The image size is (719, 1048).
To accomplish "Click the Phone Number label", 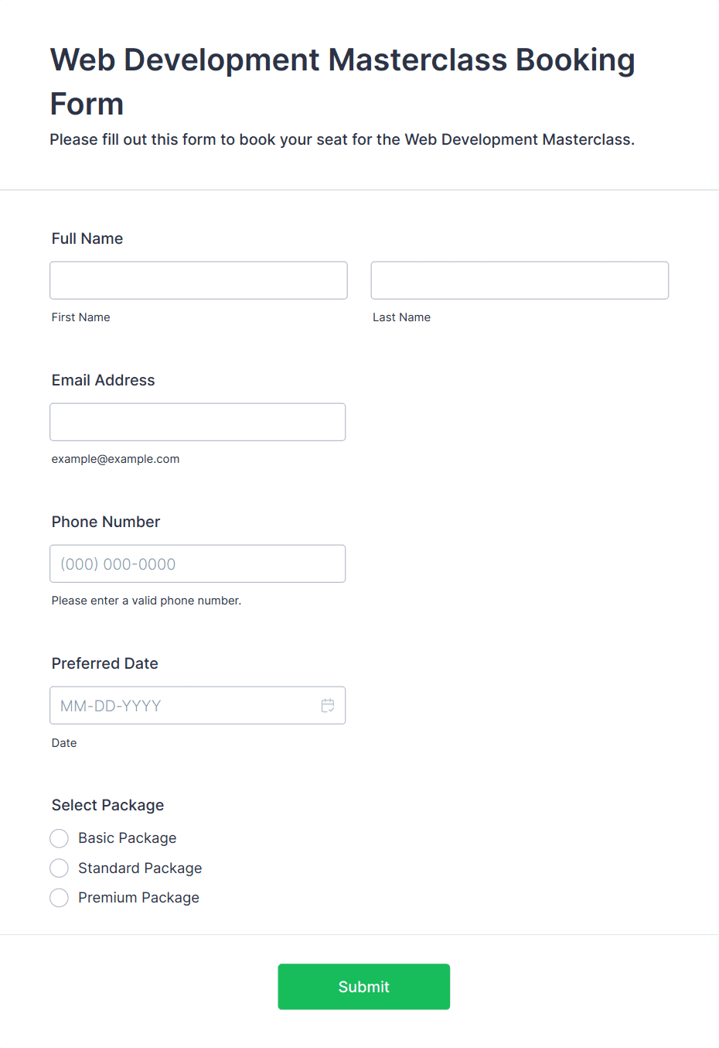I will (x=106, y=522).
